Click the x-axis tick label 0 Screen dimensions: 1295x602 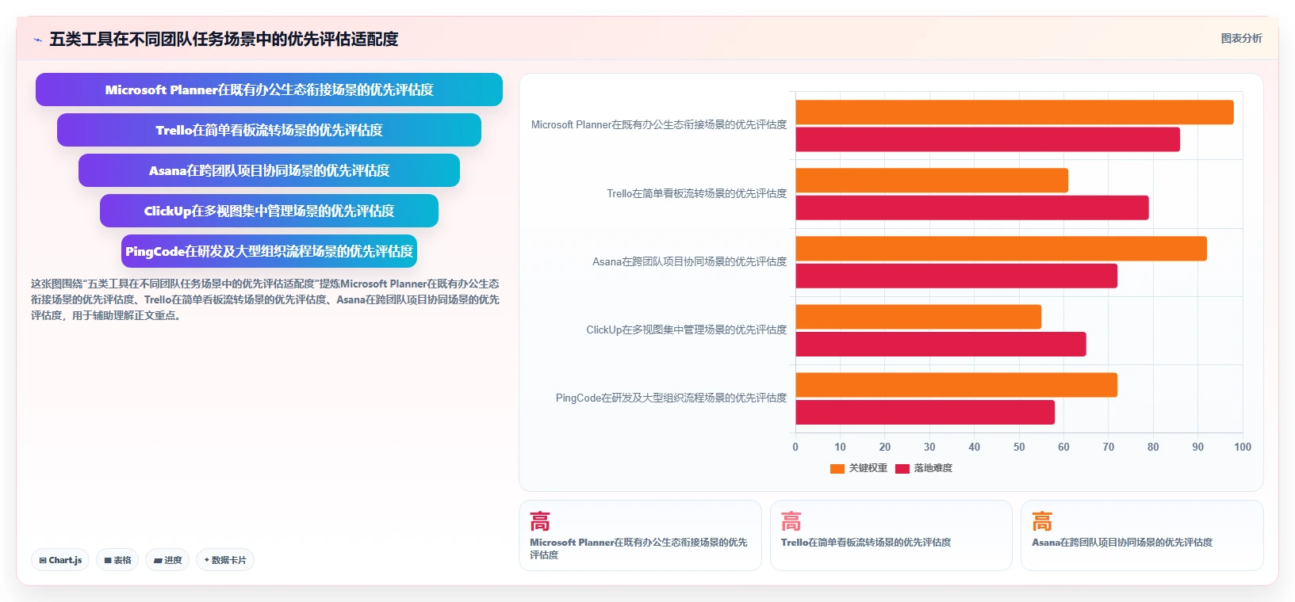(795, 447)
